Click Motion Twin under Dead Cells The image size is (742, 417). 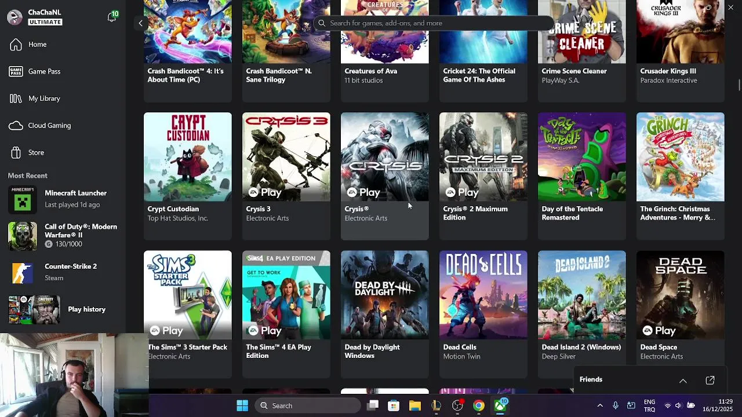(462, 356)
